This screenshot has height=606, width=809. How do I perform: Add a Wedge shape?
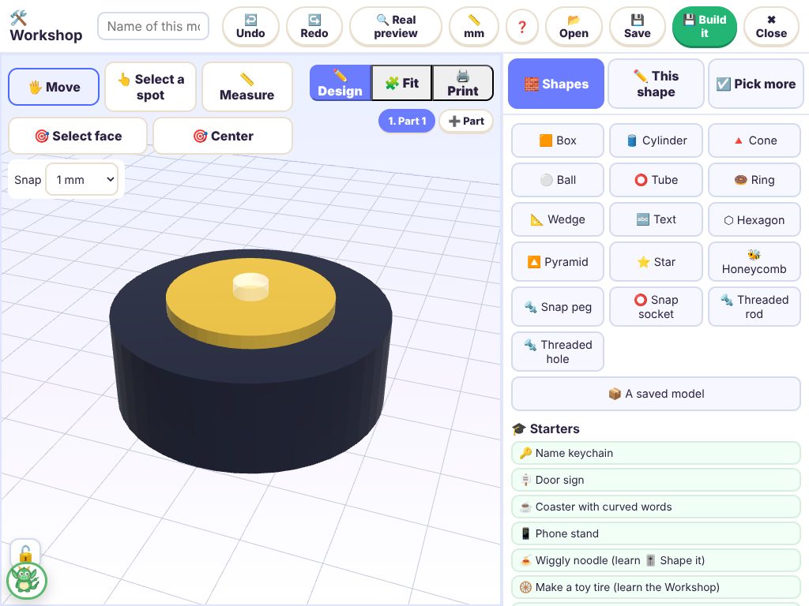tap(557, 219)
